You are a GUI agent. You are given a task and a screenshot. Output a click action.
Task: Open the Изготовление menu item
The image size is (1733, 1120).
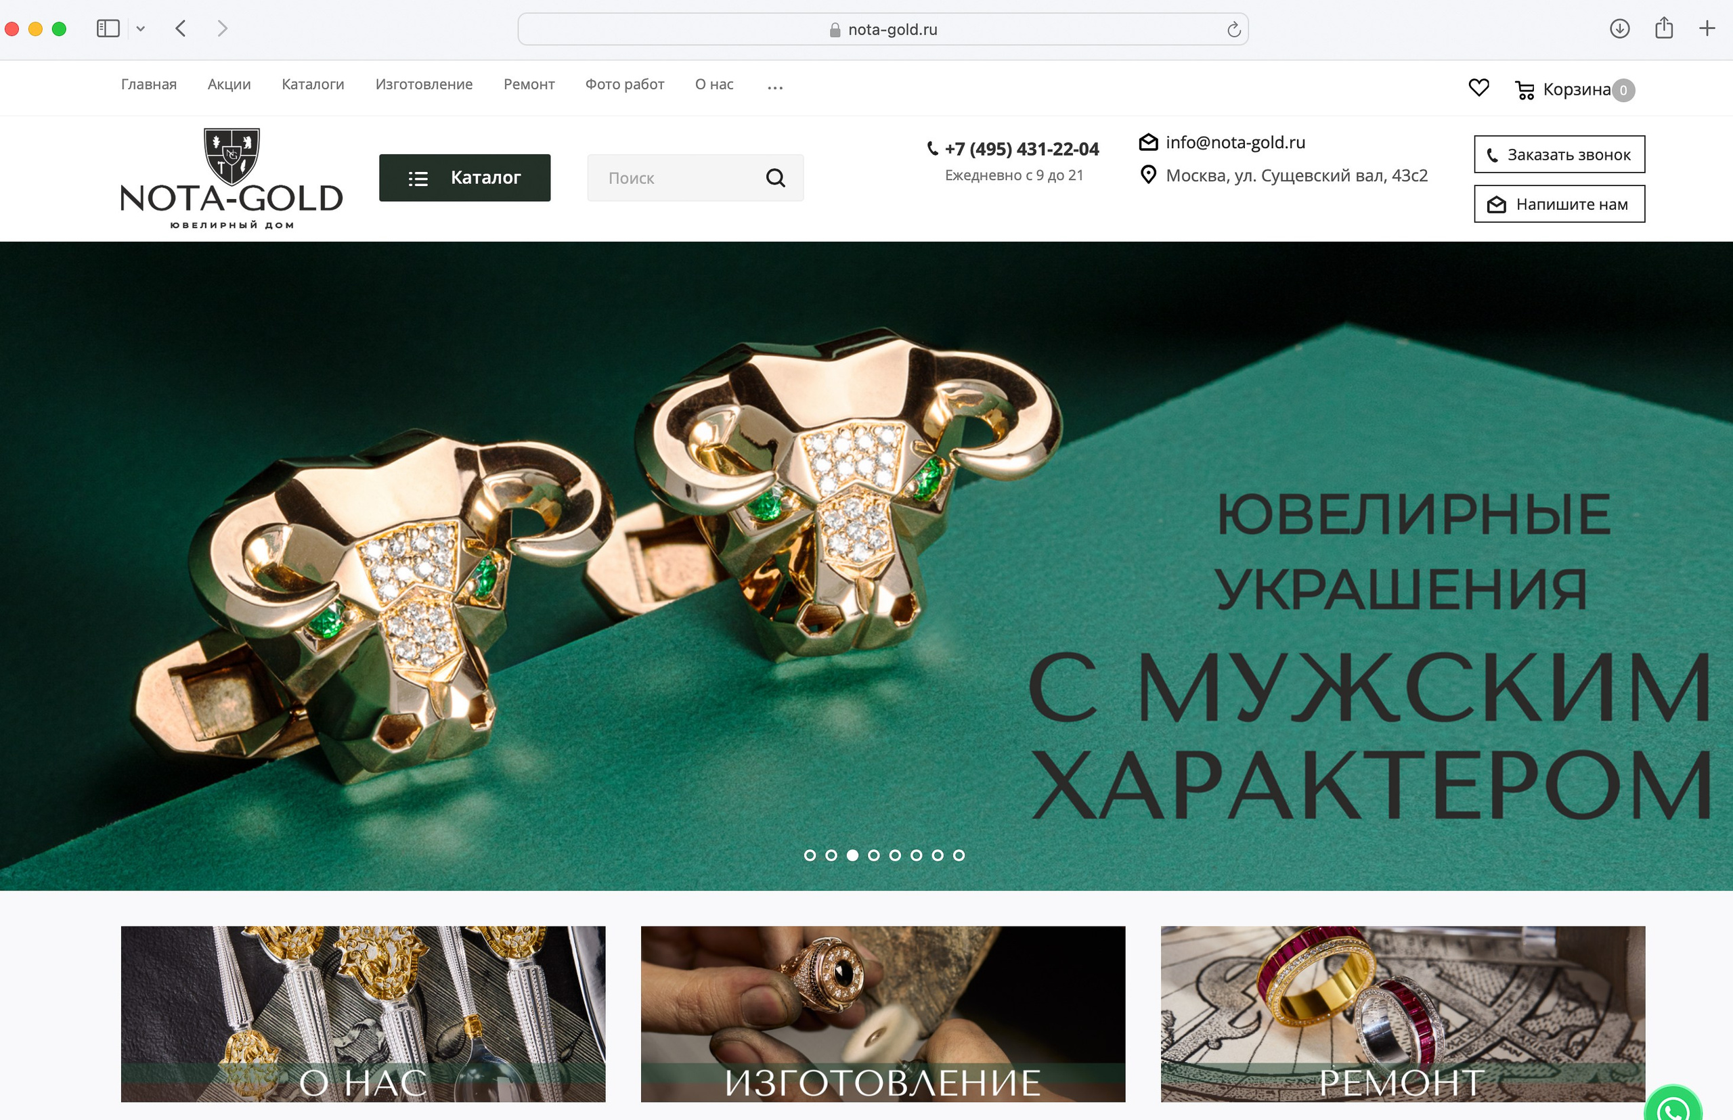tap(423, 85)
